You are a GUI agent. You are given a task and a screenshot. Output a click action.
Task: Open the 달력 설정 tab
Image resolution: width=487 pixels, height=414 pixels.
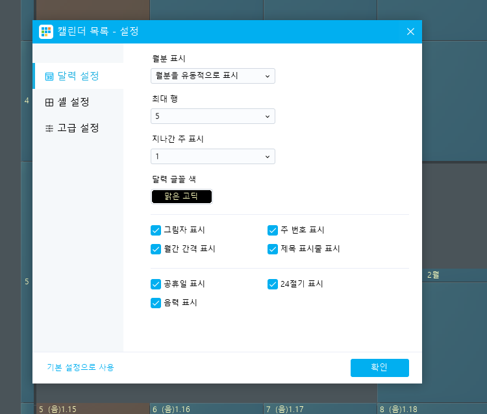(78, 76)
